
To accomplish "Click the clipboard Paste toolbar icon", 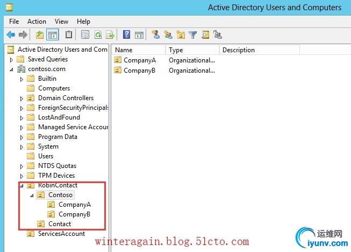I will [x=68, y=34].
